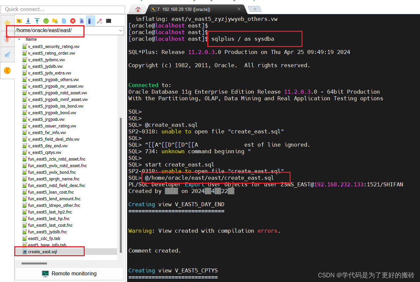The width and height of the screenshot is (420, 282).
Task: Create a new folder with the new-folder icon
Action: click(55, 21)
